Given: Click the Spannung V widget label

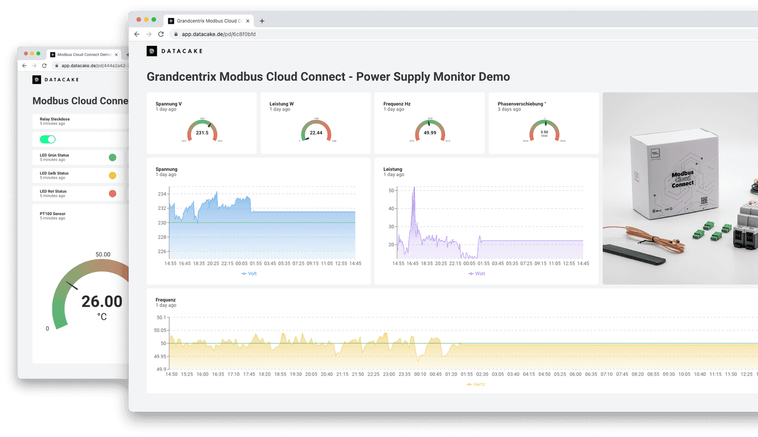Looking at the screenshot, I should 169,104.
